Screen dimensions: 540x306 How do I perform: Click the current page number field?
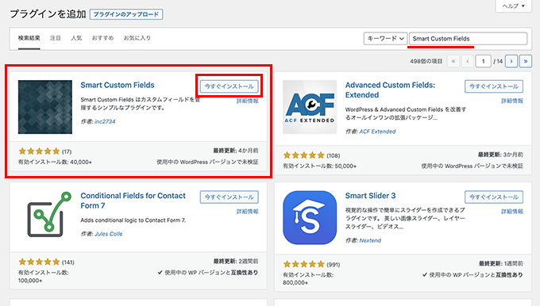(x=483, y=61)
